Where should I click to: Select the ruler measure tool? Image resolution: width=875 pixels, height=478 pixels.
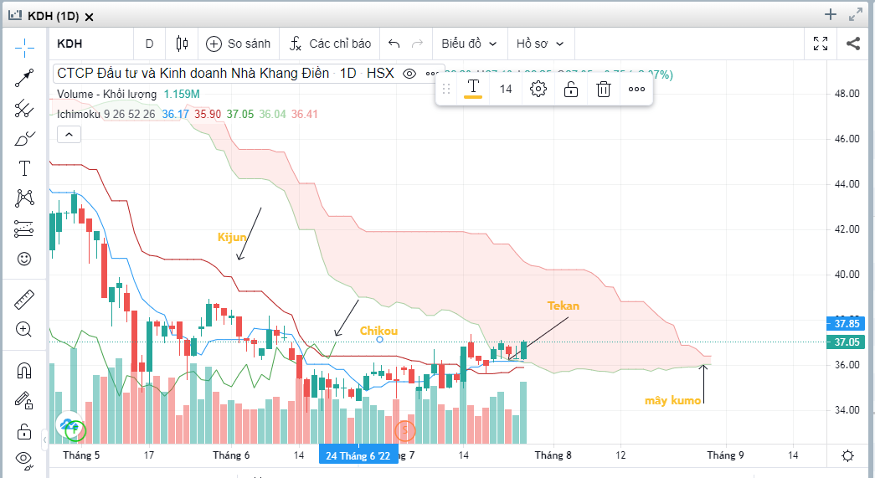click(x=24, y=300)
